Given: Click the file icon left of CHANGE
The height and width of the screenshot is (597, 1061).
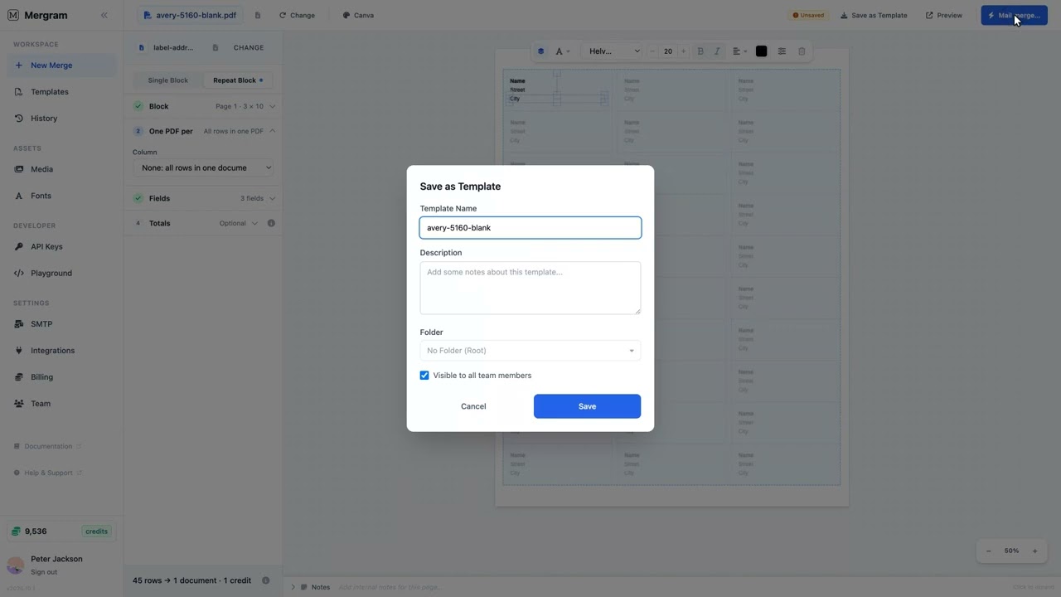Looking at the screenshot, I should tap(216, 48).
